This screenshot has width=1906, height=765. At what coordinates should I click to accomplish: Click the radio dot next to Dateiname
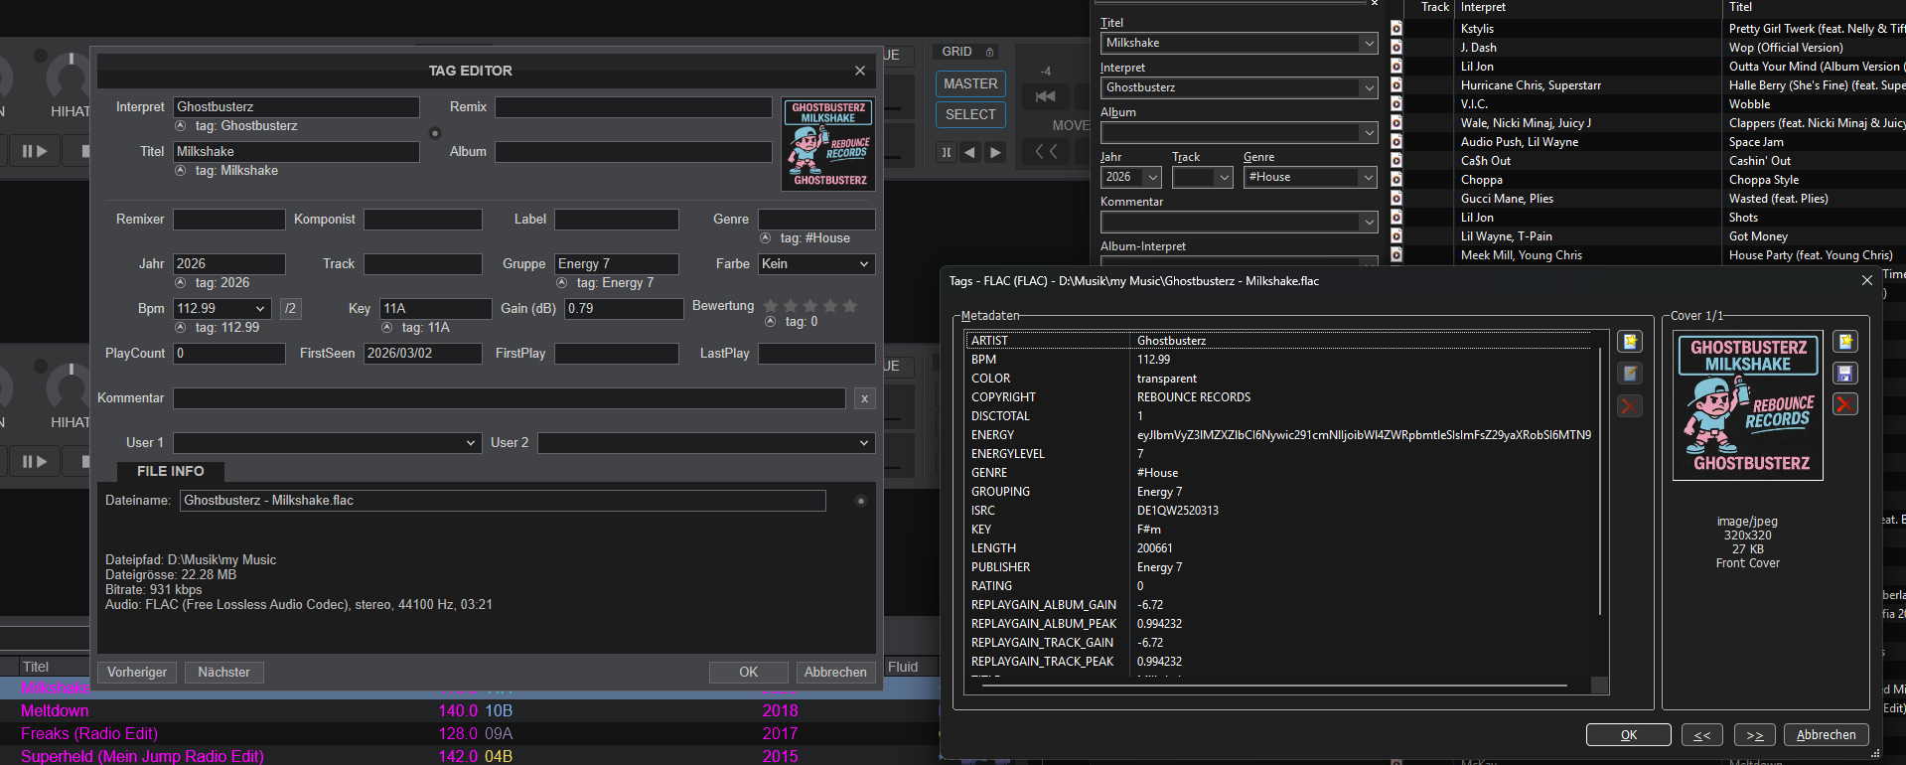[x=860, y=501]
